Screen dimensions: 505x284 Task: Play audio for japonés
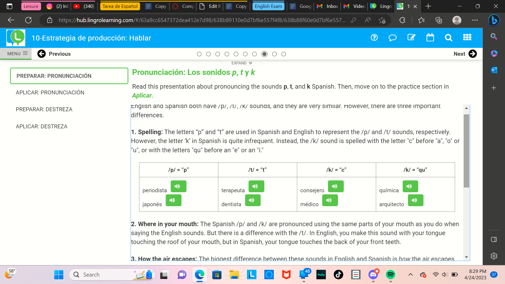coord(173,200)
